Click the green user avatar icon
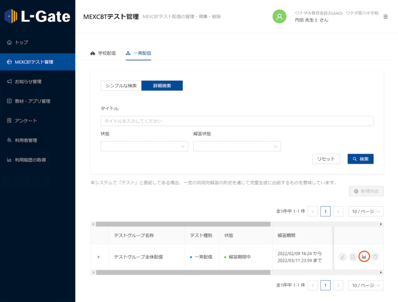 tap(279, 16)
